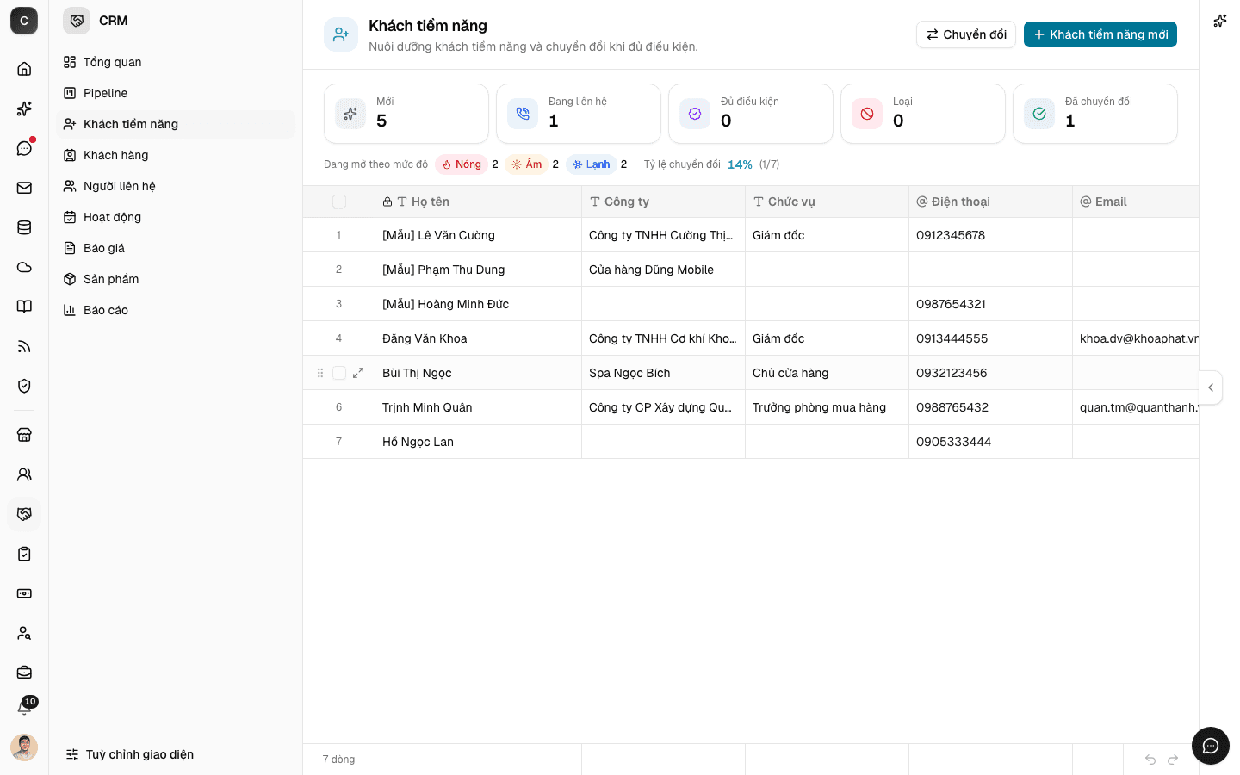Open the mail envelope icon in the rail
1240x775 pixels.
click(24, 188)
